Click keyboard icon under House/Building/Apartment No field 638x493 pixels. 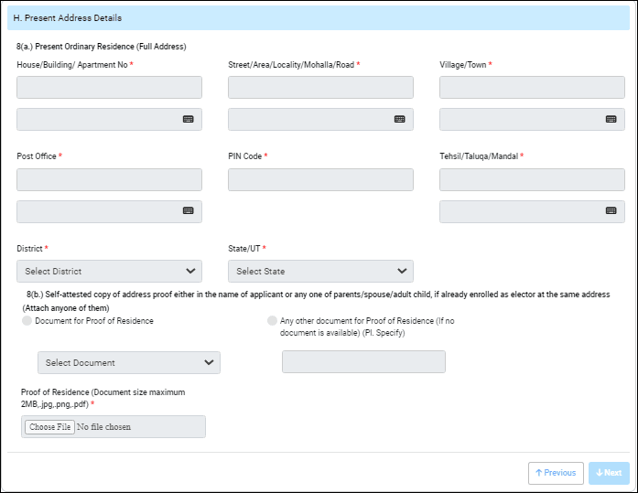pos(188,119)
